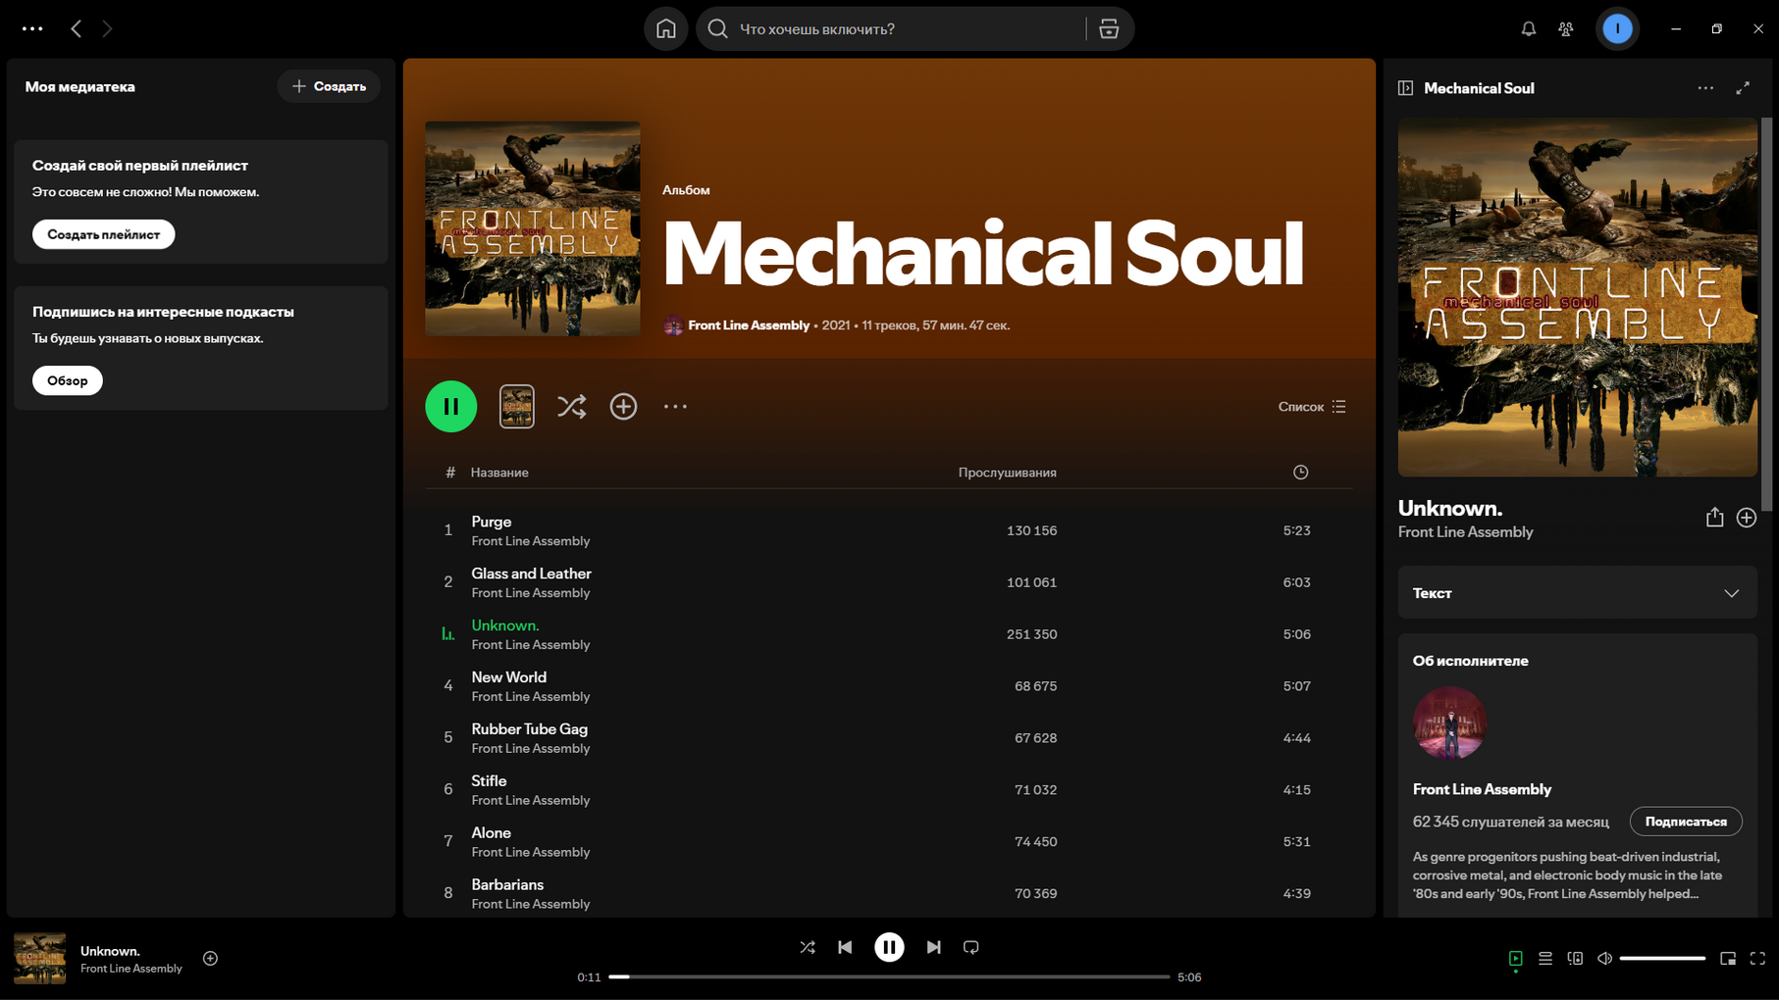Screen dimensions: 1779x1000
Task: Click the search magnifier icon
Action: tap(717, 29)
